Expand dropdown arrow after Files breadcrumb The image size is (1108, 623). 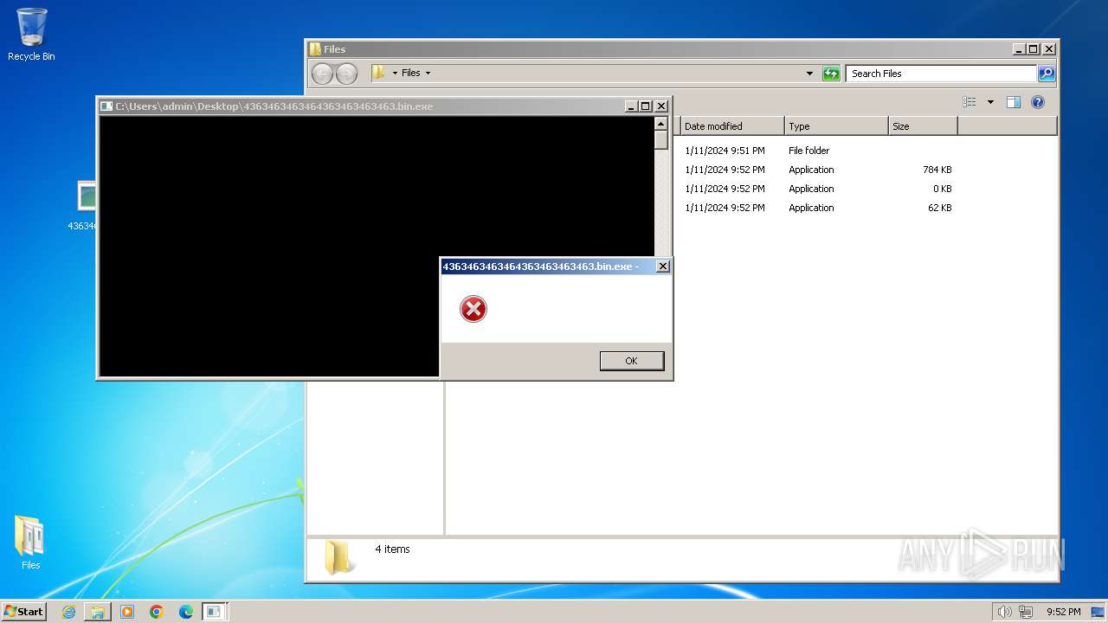click(x=428, y=74)
